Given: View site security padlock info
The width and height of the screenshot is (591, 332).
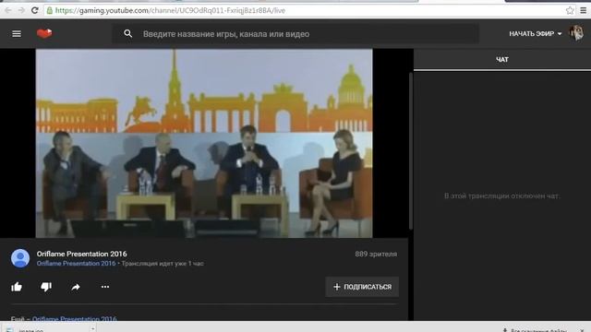Looking at the screenshot, I should 49,10.
